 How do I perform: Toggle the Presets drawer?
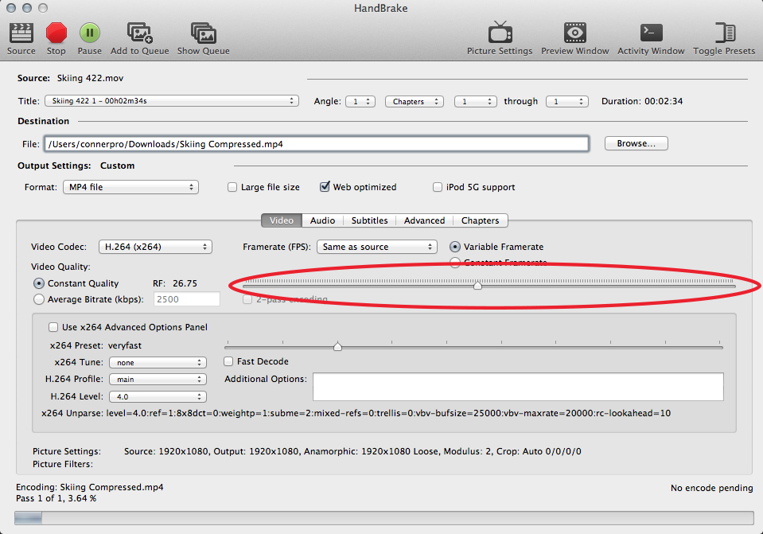[x=725, y=33]
